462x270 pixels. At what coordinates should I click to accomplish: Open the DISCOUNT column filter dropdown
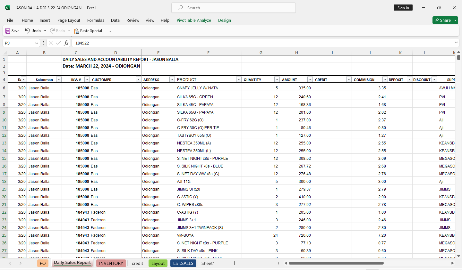[434, 79]
